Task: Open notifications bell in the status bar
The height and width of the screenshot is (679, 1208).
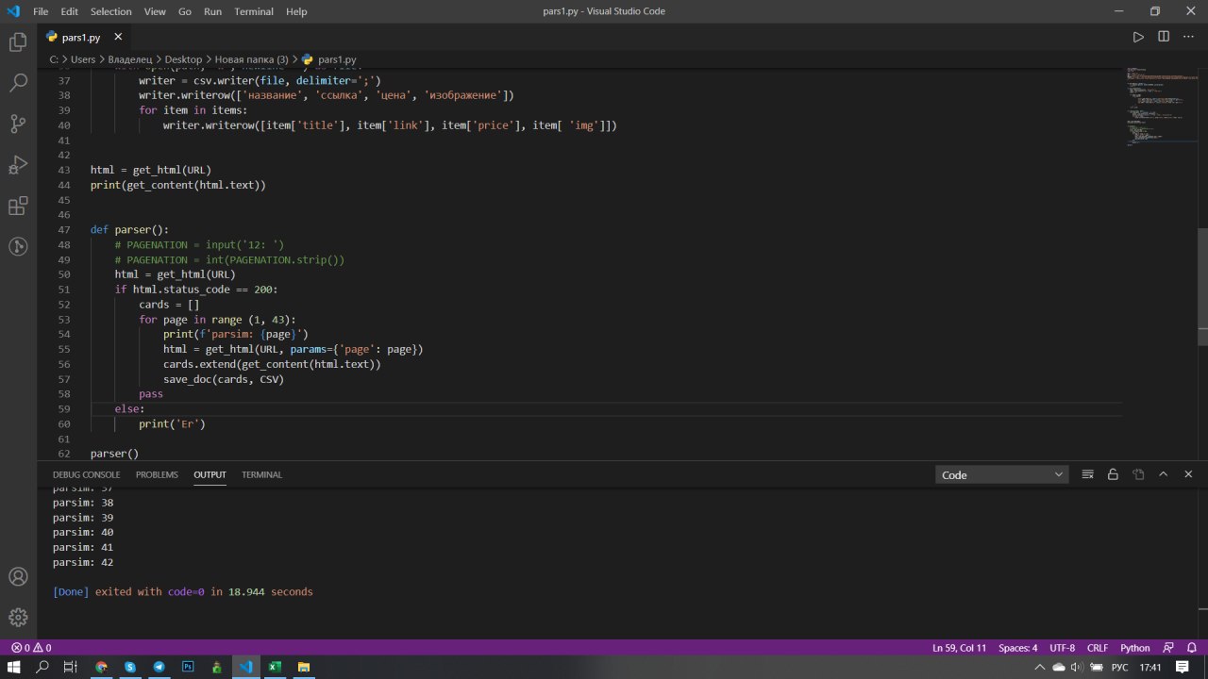Action: point(1190,648)
